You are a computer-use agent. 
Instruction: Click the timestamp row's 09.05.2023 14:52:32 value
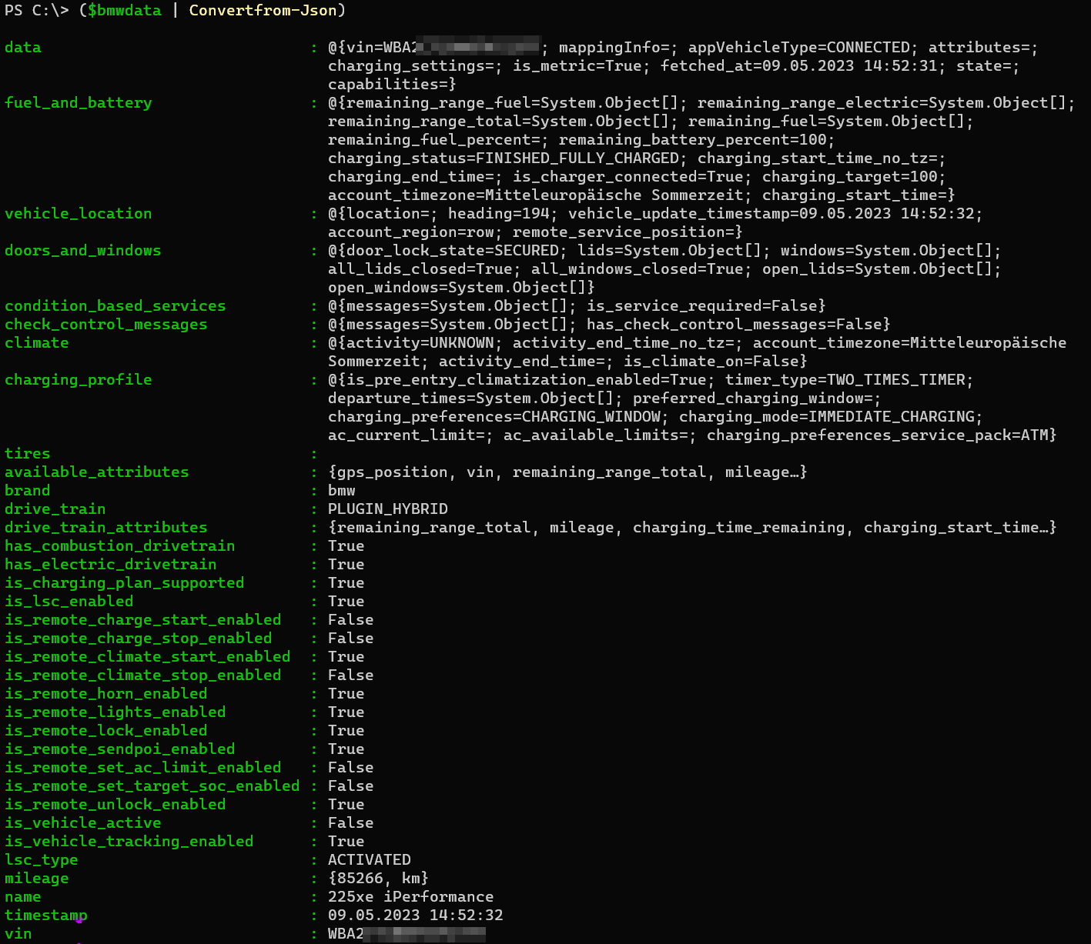point(416,915)
